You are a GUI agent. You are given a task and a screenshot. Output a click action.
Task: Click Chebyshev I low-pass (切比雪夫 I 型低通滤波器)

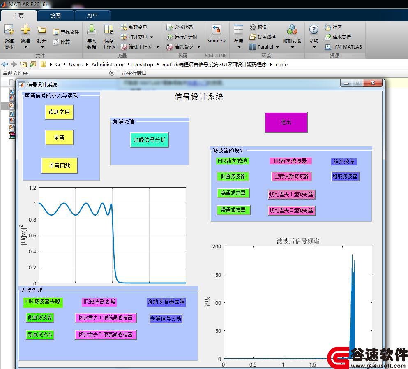tap(106, 318)
